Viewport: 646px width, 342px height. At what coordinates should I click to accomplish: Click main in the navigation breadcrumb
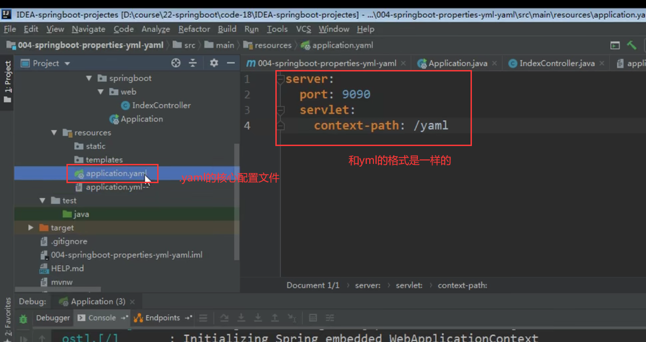[220, 45]
